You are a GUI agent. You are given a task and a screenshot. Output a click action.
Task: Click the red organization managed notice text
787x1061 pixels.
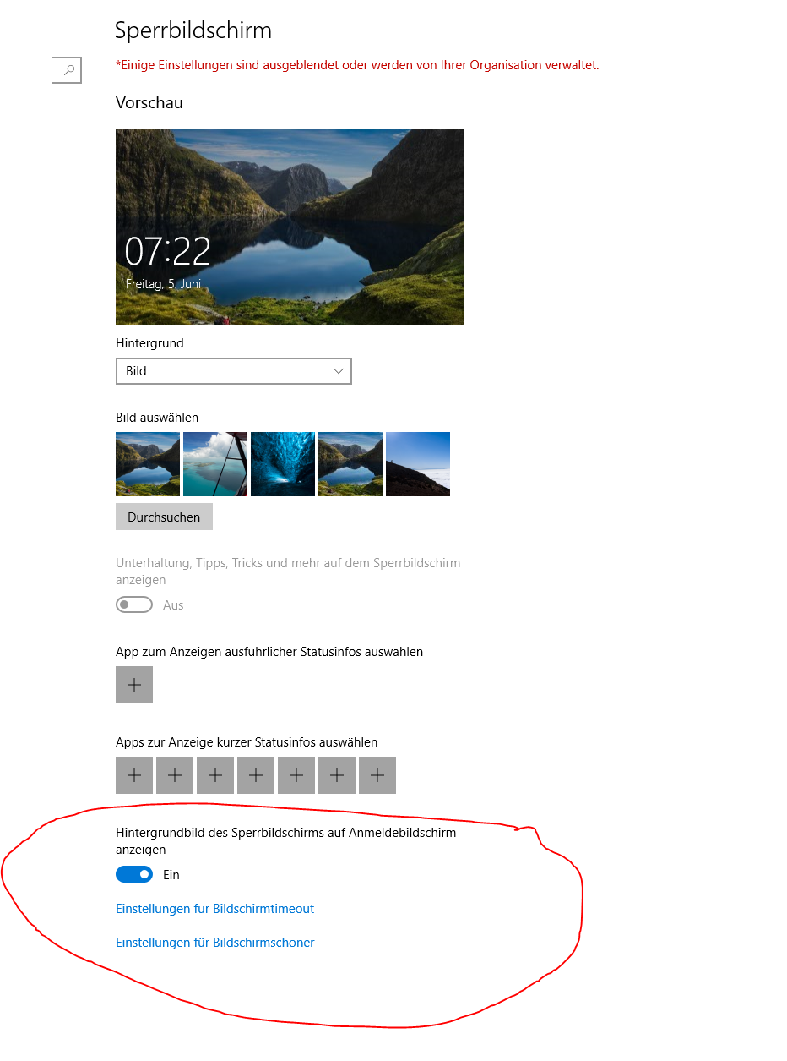coord(357,65)
